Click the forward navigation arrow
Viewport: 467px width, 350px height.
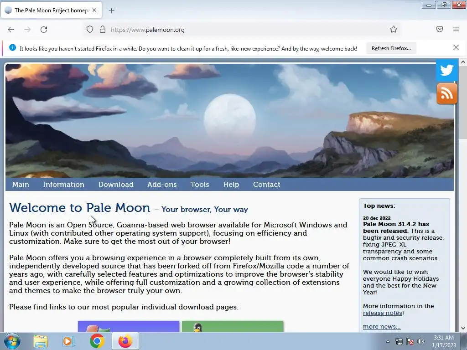[27, 30]
